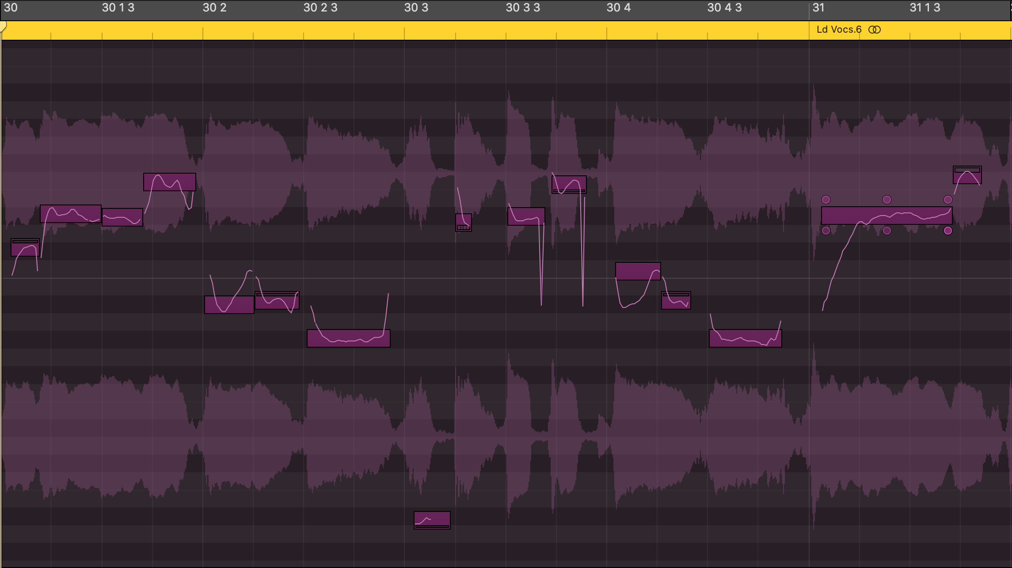
Task: Click upper-right pitch drift handle of selected note
Action: (947, 200)
